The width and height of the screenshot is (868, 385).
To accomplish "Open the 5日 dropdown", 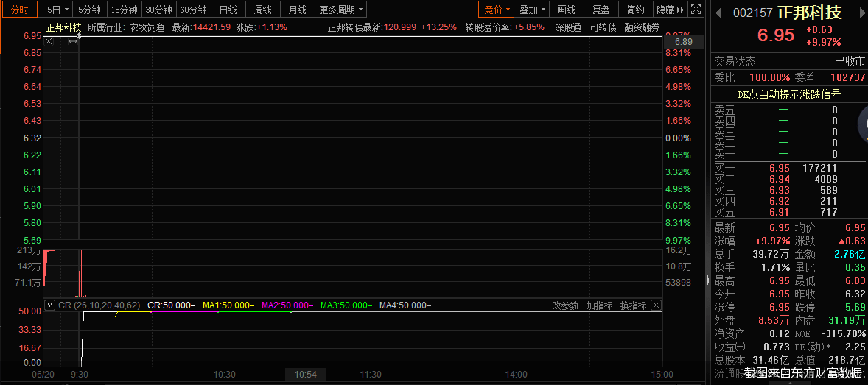I will [57, 10].
